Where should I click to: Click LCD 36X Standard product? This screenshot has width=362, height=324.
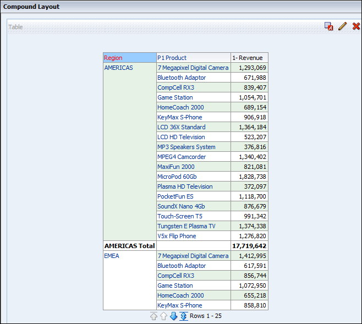pos(182,127)
